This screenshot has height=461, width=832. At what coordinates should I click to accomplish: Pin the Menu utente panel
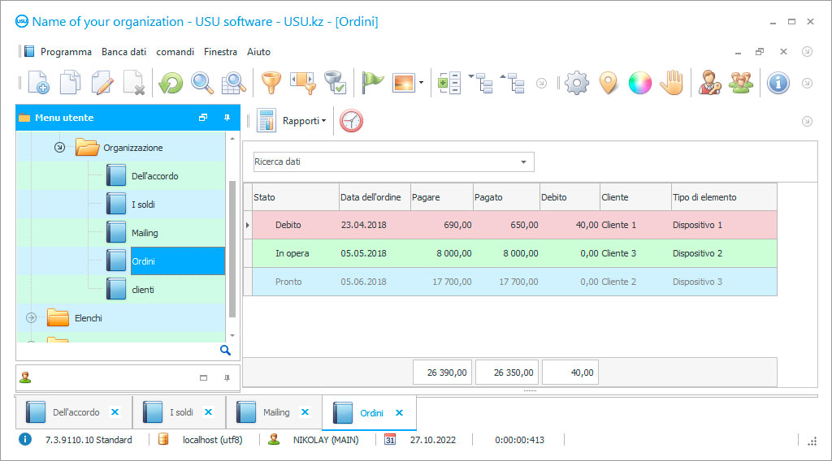227,118
